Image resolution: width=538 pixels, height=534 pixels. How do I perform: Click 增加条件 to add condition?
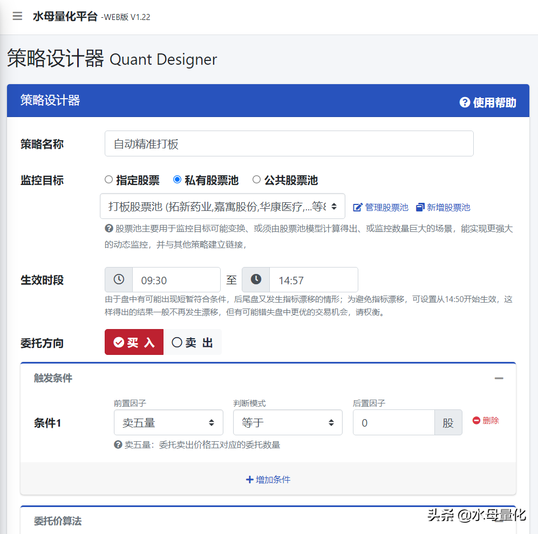point(268,480)
